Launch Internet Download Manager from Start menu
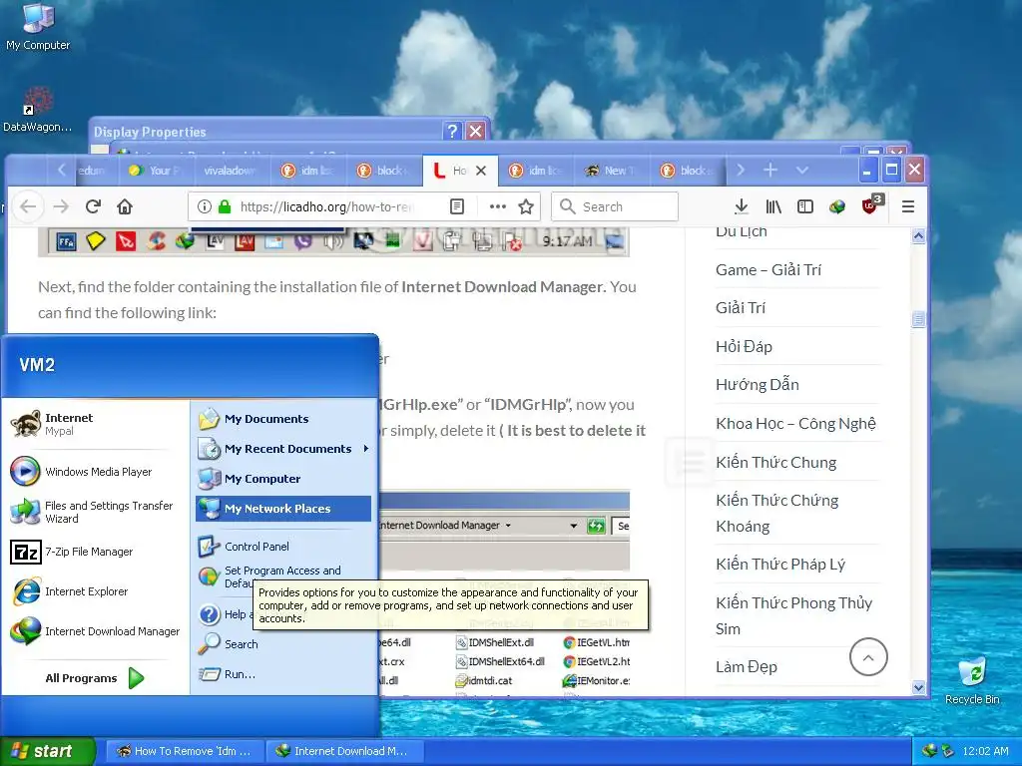This screenshot has width=1022, height=766. (95, 631)
